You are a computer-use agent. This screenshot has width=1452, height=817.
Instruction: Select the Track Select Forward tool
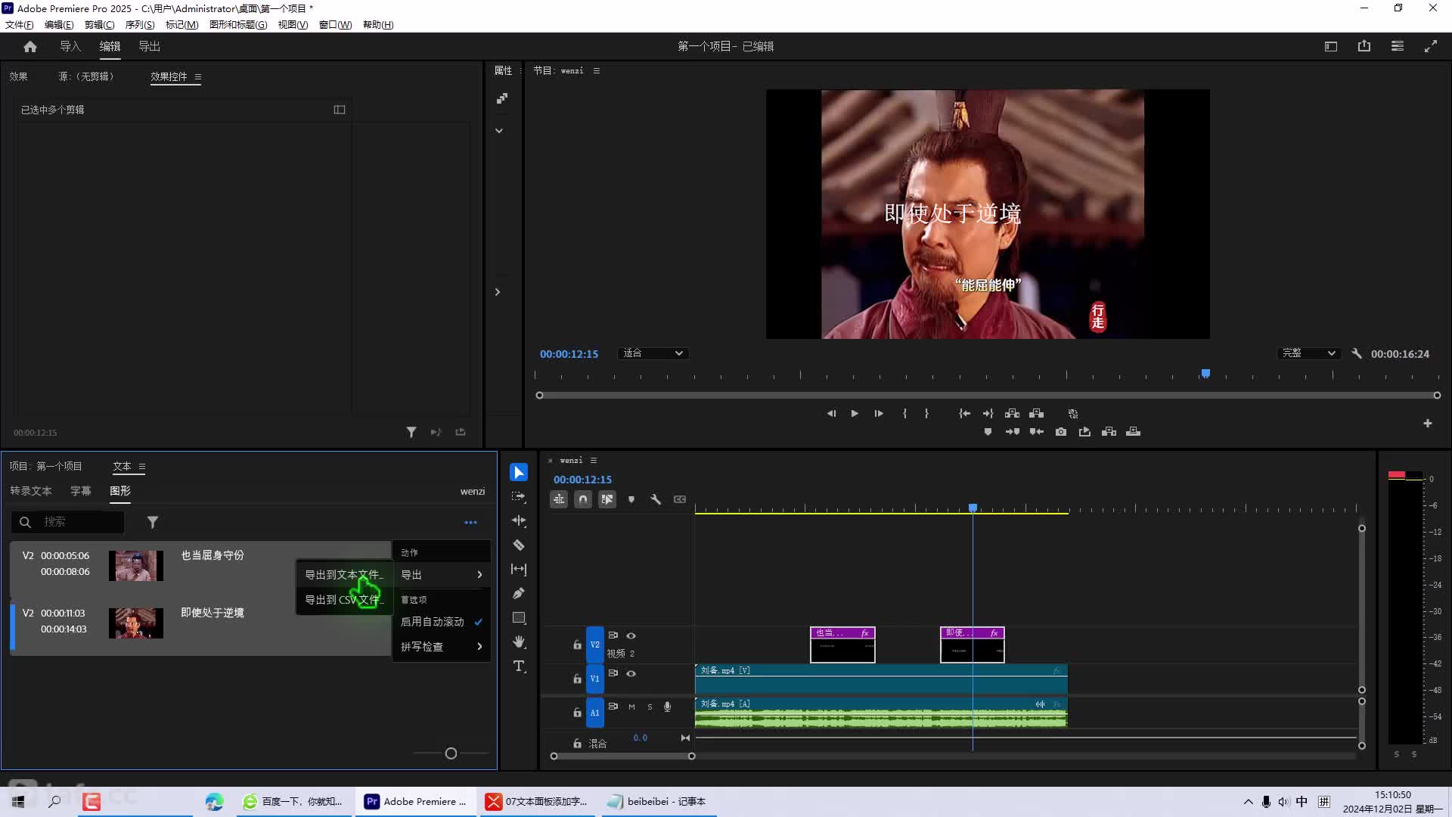point(519,497)
